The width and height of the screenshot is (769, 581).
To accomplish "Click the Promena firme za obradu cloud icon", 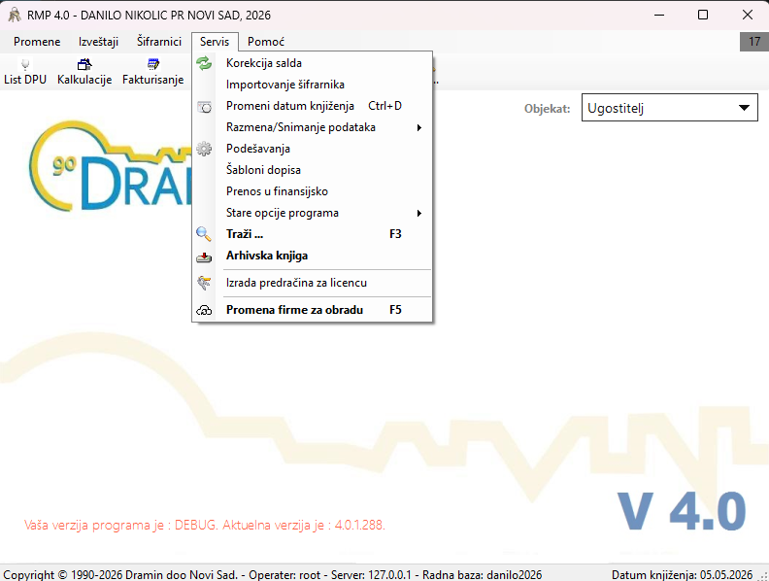I will pyautogui.click(x=204, y=310).
